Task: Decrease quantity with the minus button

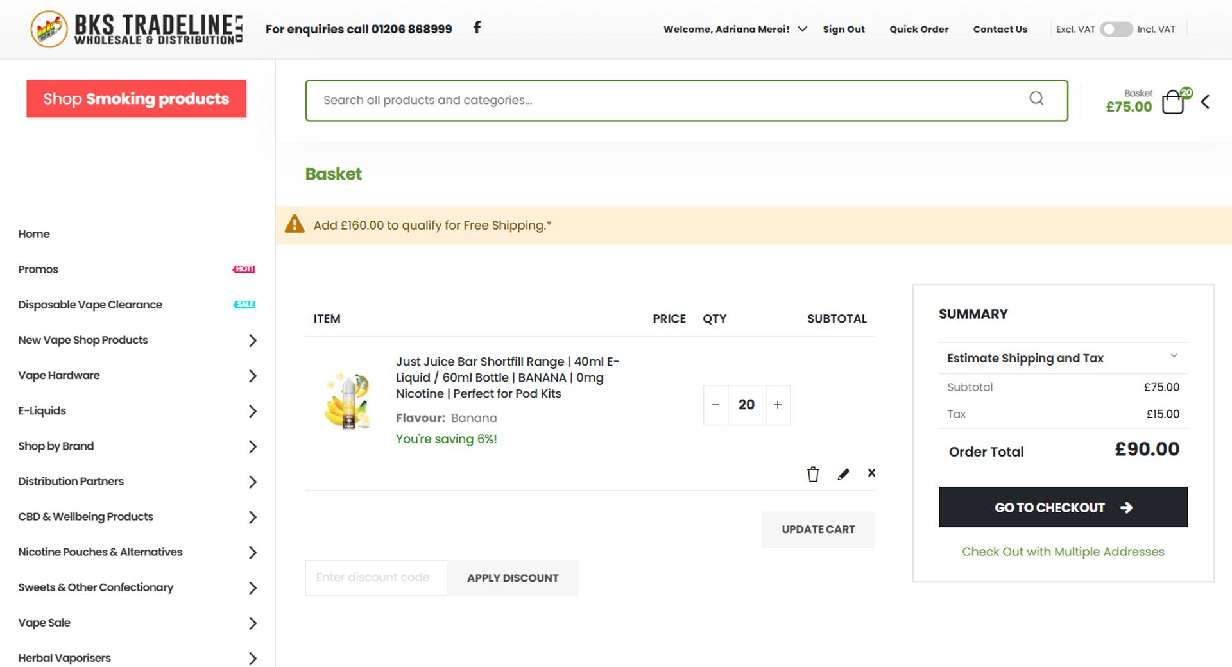Action: (715, 405)
